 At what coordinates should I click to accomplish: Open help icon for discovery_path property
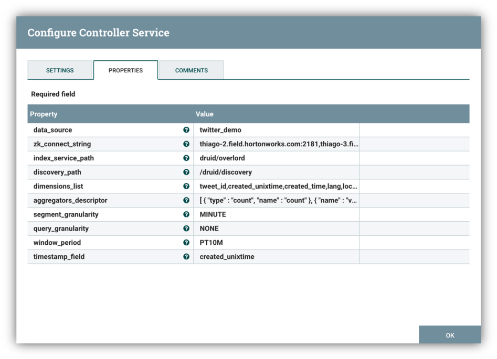(x=186, y=172)
